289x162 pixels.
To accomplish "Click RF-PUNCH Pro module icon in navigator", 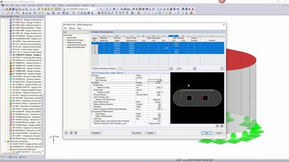I will coord(11,60).
